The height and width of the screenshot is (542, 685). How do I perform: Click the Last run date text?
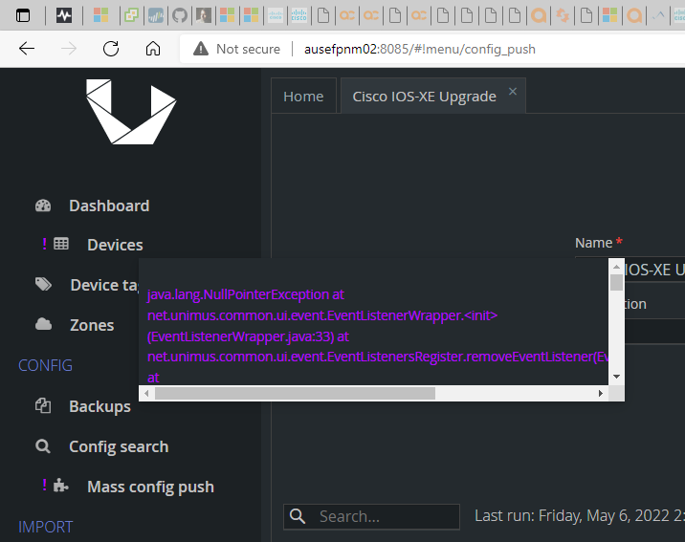pos(580,516)
